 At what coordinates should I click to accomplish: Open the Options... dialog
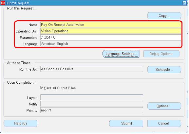164,106
